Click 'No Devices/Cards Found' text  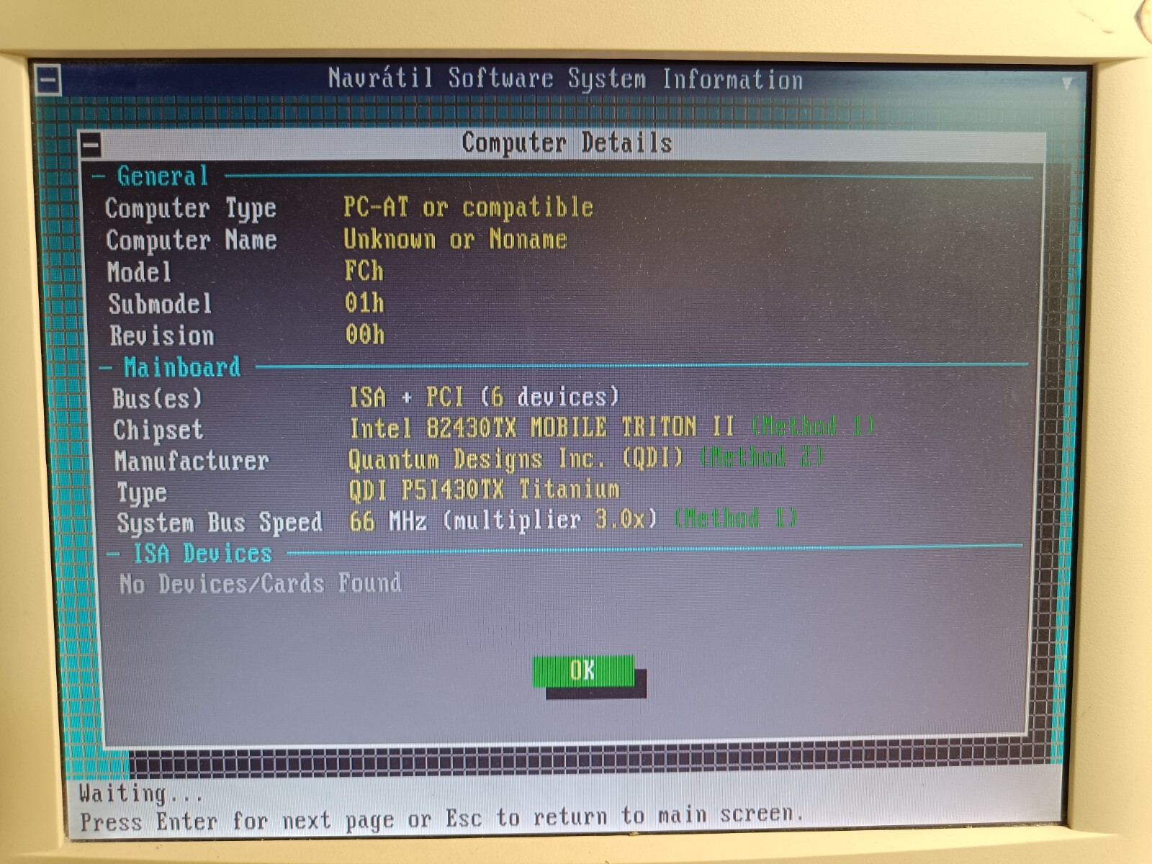point(260,583)
